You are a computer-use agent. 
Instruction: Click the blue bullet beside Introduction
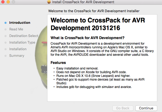6,23
